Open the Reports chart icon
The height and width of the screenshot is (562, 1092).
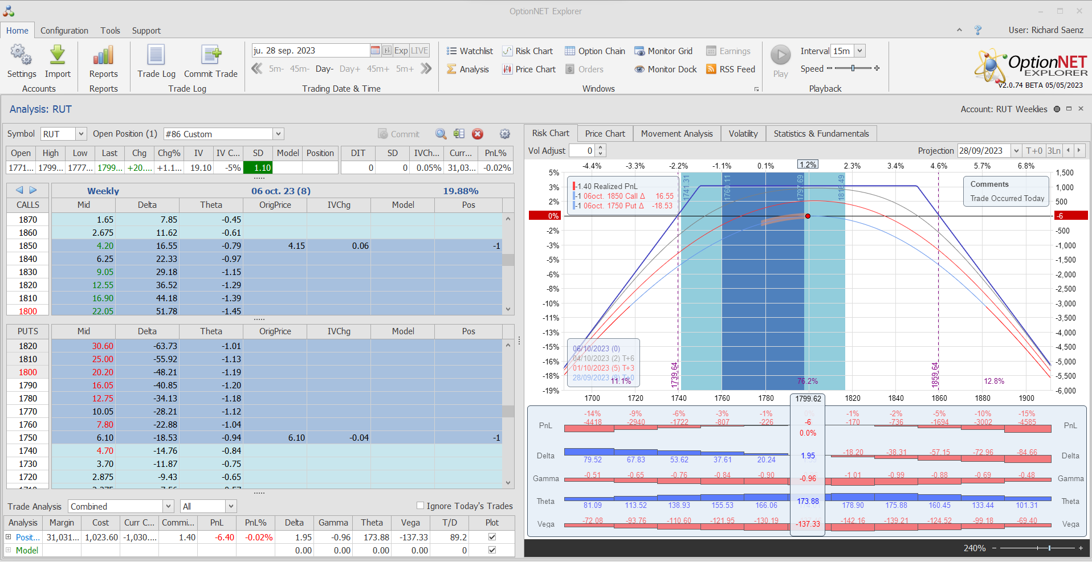[103, 56]
